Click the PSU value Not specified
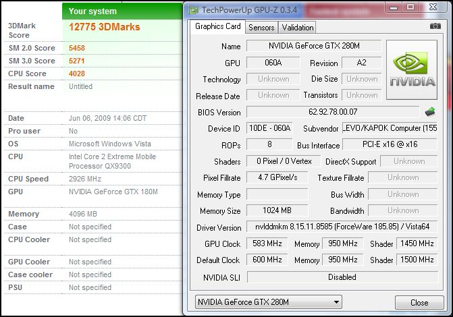The width and height of the screenshot is (453, 317). [90, 287]
